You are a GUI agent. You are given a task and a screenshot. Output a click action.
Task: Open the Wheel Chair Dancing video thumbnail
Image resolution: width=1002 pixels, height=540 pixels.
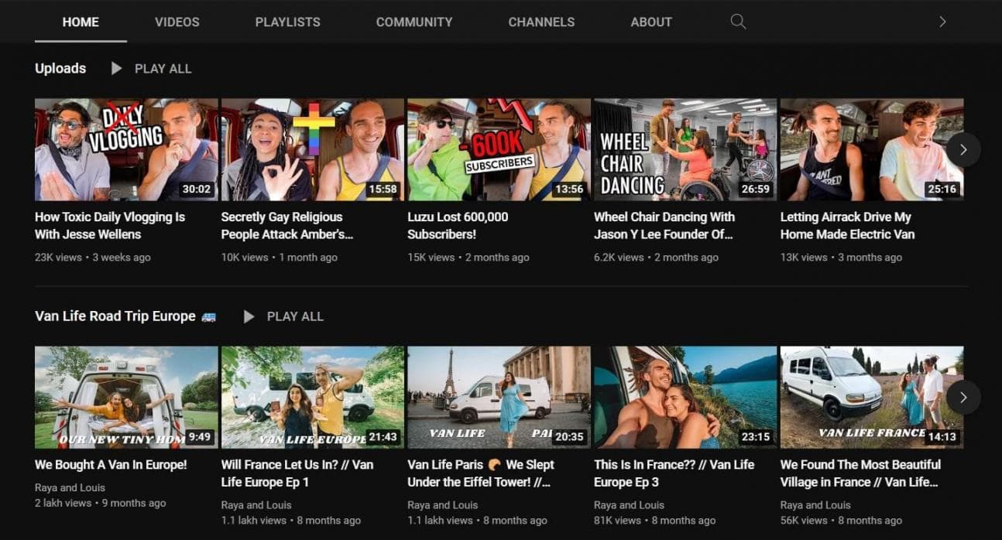685,149
